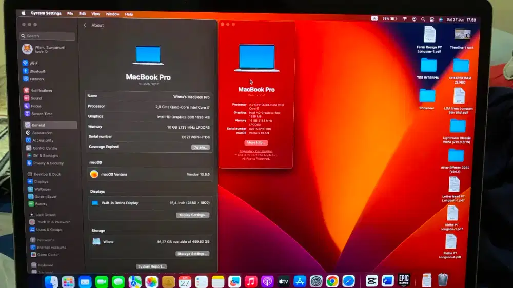Open the File menu
This screenshot has height=288, width=513.
point(70,14)
